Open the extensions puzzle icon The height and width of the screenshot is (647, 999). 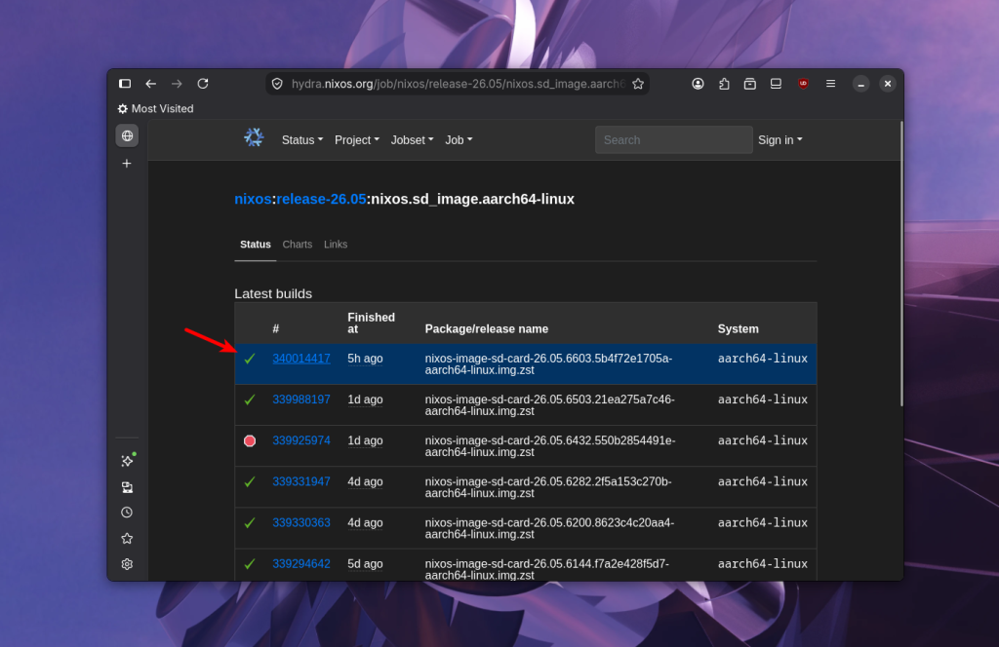[x=724, y=84]
